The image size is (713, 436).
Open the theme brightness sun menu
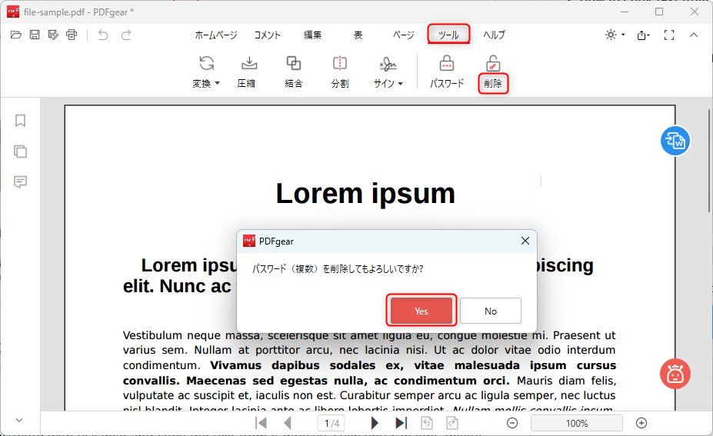point(615,35)
